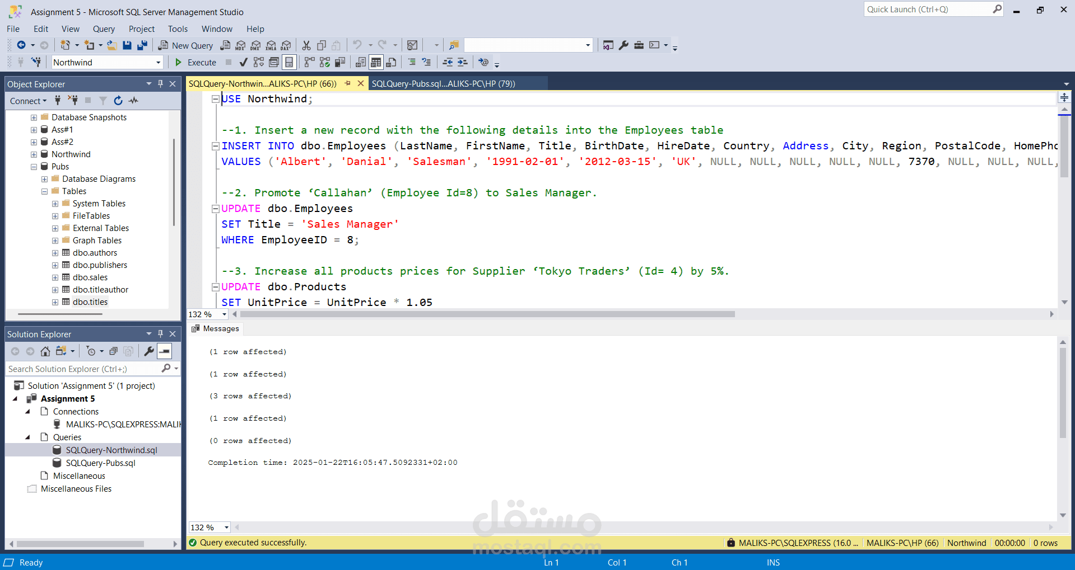
Task: Click Properties wrench in Solution Explorer
Action: [148, 351]
